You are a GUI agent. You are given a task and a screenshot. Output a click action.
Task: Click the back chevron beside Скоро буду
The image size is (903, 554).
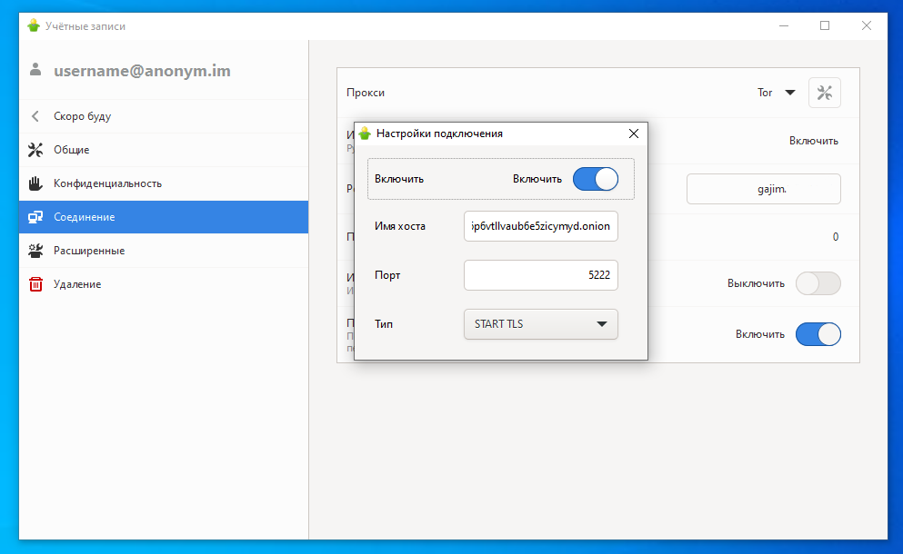point(35,116)
